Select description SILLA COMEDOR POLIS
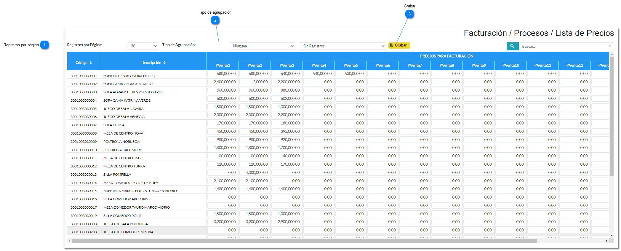This screenshot has width=621, height=251. click(x=122, y=216)
